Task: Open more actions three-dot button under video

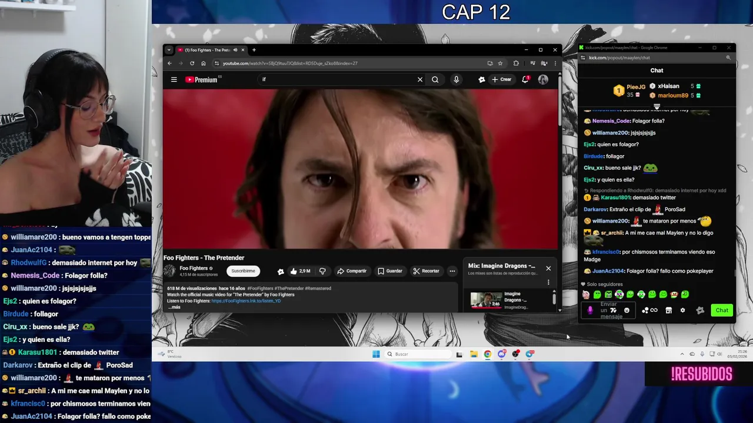Action: 452,271
